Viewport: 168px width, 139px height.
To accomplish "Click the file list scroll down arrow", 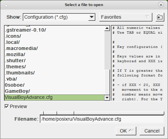I will pyautogui.click(x=107, y=98).
